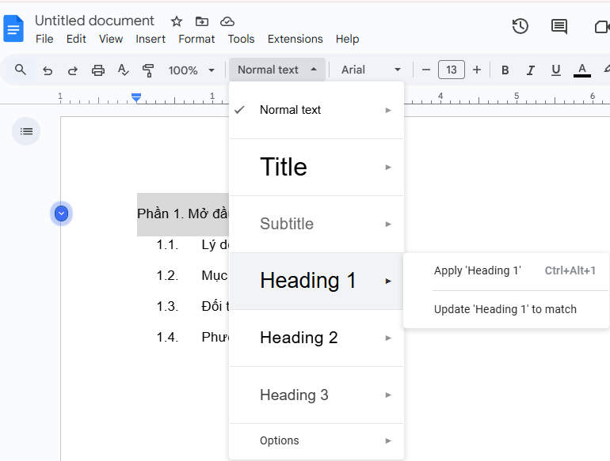Undo the last action
Viewport: 610px width, 461px height.
[x=48, y=70]
